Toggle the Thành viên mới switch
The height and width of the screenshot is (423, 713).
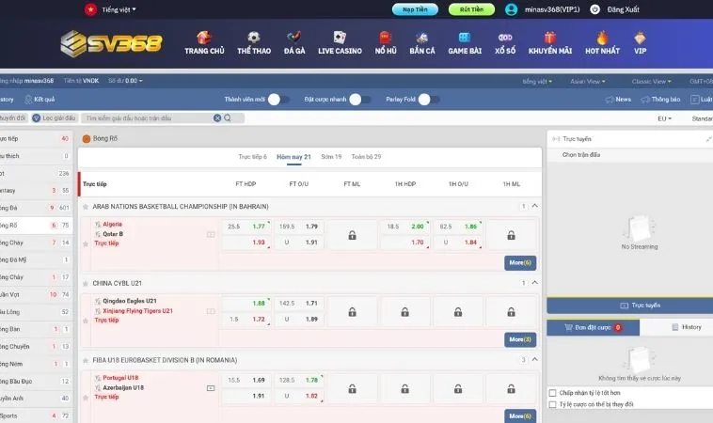278,100
